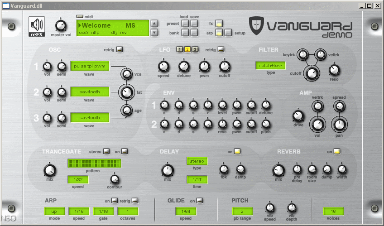The image size is (384, 226).
Task: Click the LFO detune knob
Action: click(x=184, y=67)
